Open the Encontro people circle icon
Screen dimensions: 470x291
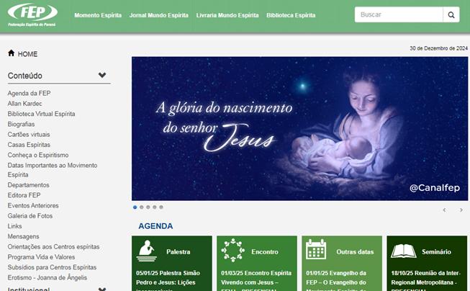[232, 250]
